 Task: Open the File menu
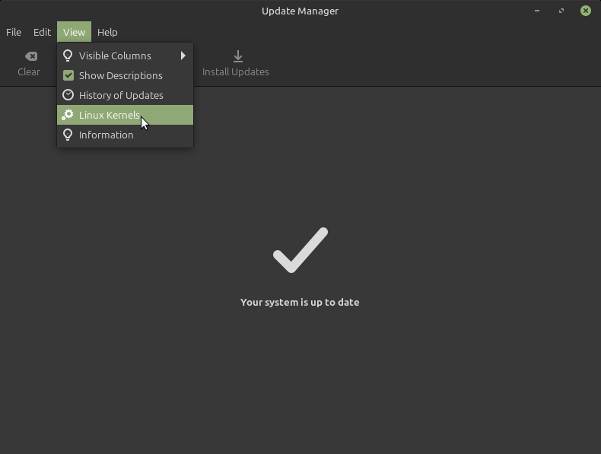14,32
